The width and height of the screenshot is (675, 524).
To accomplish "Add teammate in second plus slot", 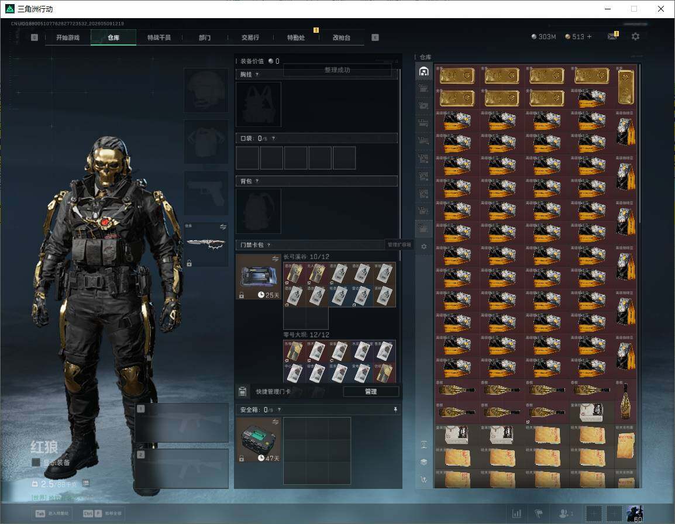I will 614,513.
